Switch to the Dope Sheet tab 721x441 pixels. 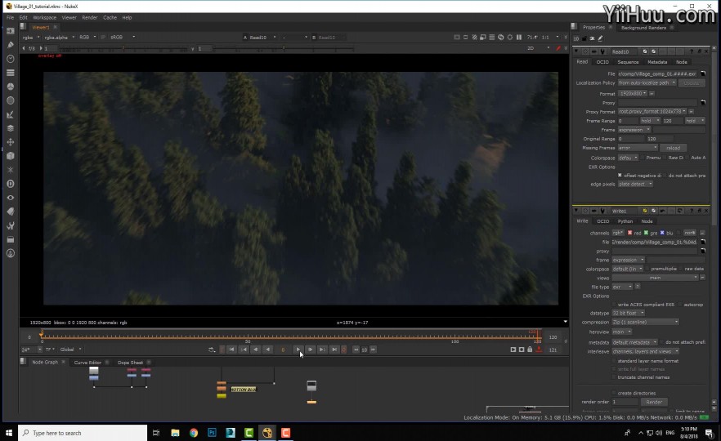pos(130,363)
